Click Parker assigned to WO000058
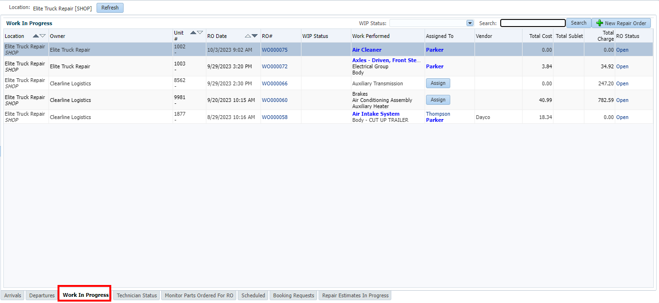This screenshot has width=659, height=303. pyautogui.click(x=435, y=120)
